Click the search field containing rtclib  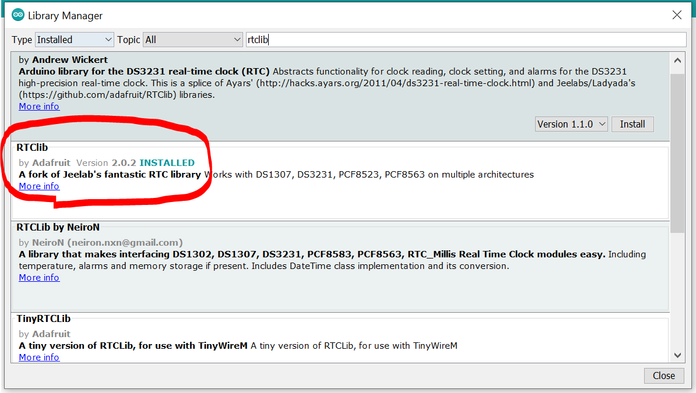point(466,40)
